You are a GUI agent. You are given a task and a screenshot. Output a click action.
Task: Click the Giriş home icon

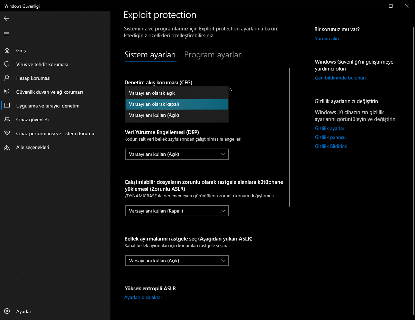pos(7,50)
